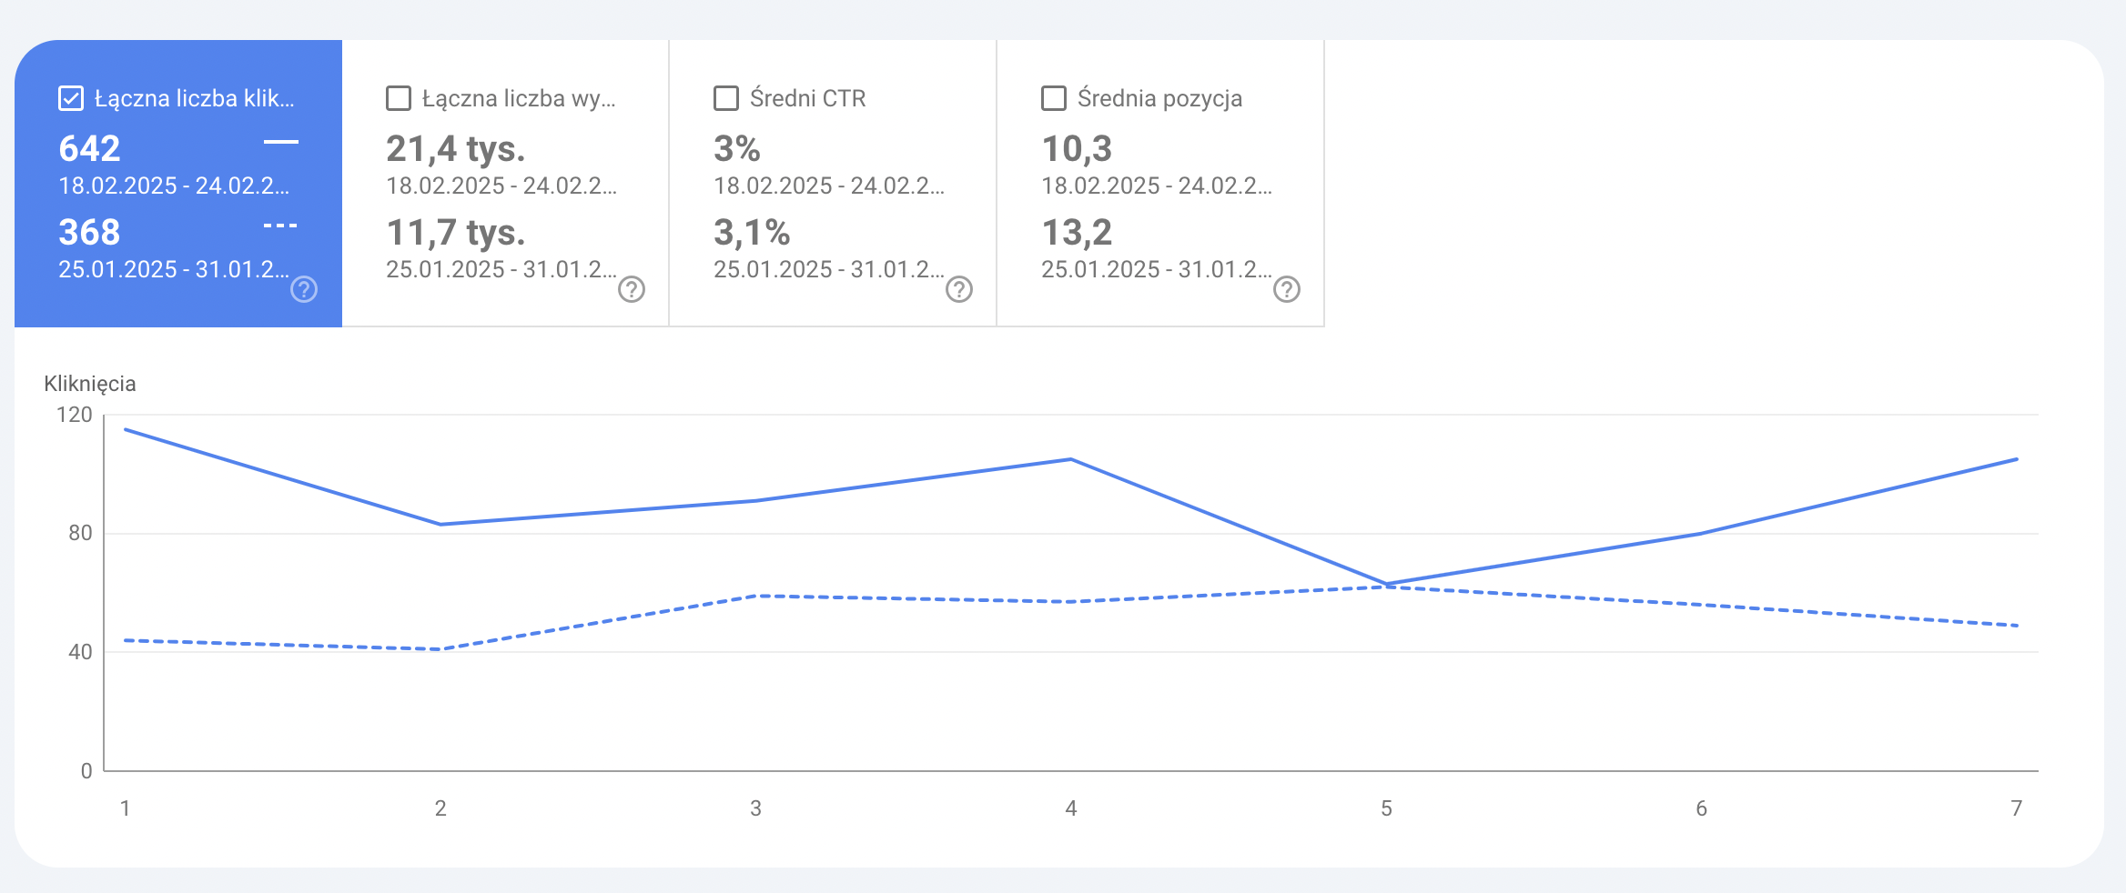Click dashed line legend marker beside 368
The height and width of the screenshot is (893, 2126).
(280, 226)
